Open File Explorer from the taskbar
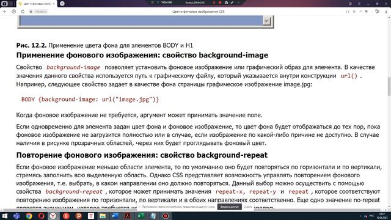Image resolution: width=391 pixels, height=220 pixels. click(103, 216)
